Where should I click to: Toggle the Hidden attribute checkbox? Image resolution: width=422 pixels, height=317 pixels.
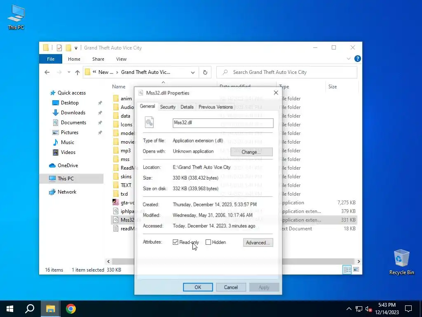tap(208, 242)
